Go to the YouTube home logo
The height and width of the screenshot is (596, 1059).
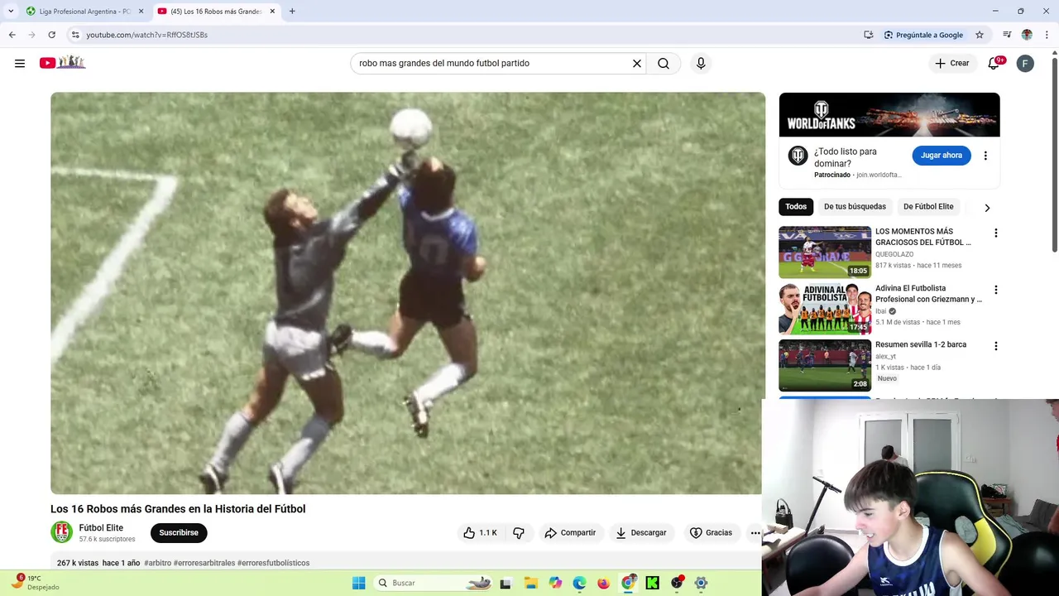click(x=63, y=62)
